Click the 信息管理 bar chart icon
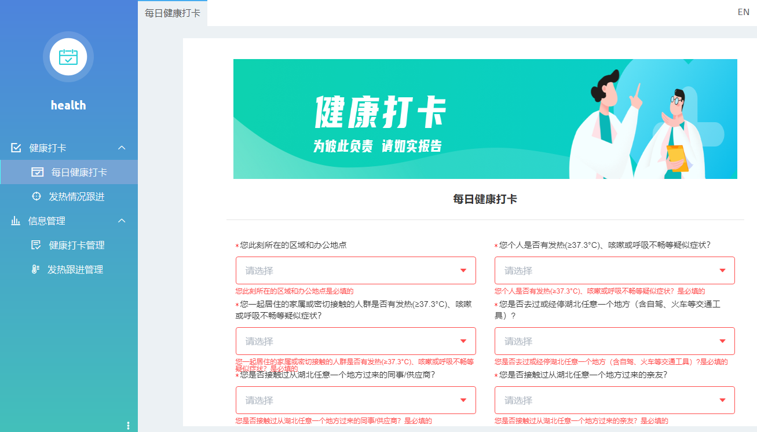This screenshot has width=757, height=432. pos(16,221)
